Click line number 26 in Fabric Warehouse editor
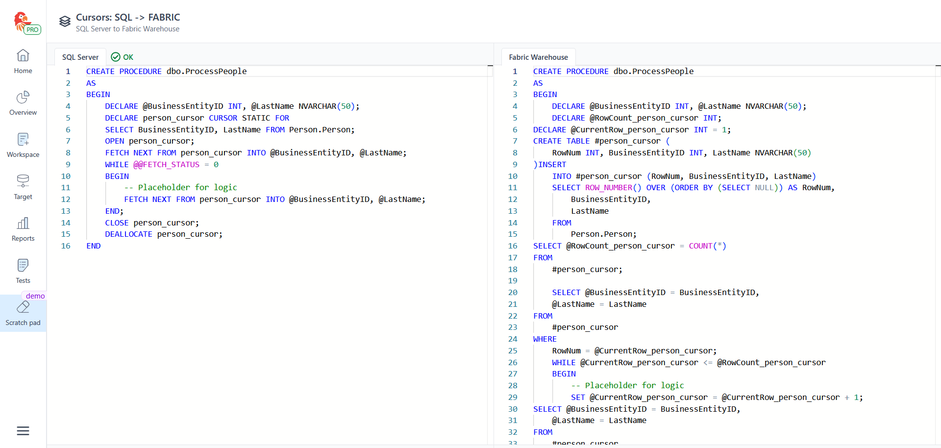941x448 pixels. point(513,363)
